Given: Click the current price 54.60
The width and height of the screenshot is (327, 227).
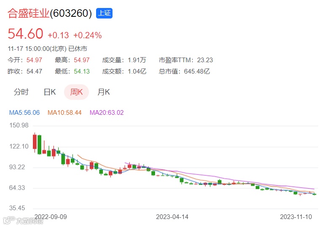Looking at the screenshot, I should (25, 34).
